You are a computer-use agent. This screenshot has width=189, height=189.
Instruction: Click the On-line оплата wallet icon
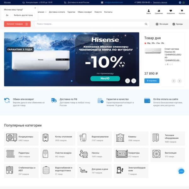pyautogui.click(x=147, y=100)
